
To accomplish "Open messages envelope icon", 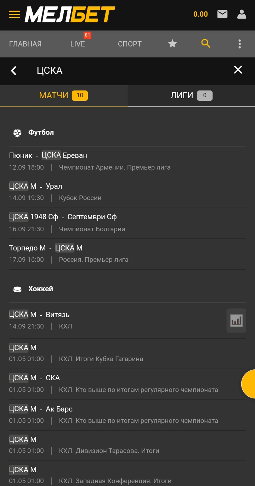I will tap(222, 14).
